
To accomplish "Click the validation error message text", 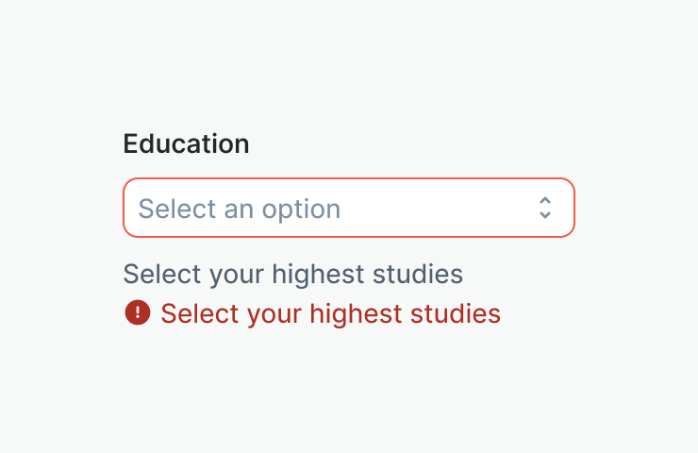I will (x=330, y=313).
